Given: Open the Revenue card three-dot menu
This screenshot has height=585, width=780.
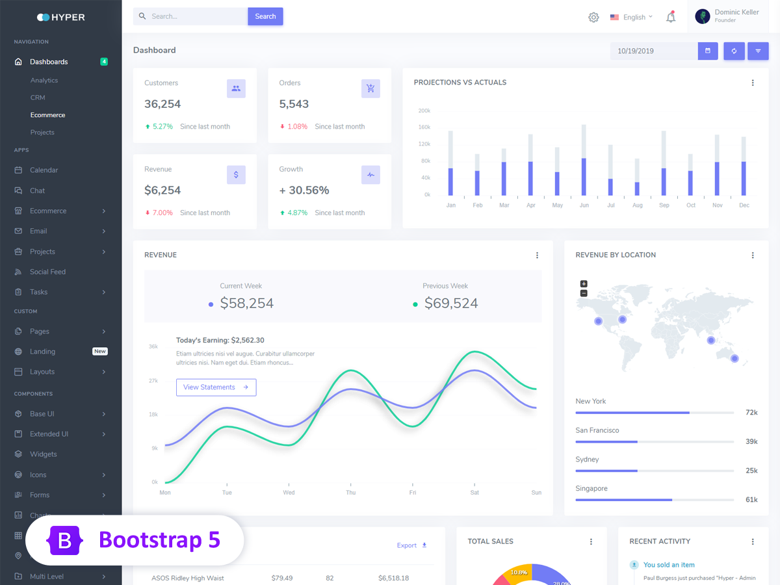Looking at the screenshot, I should coord(537,255).
